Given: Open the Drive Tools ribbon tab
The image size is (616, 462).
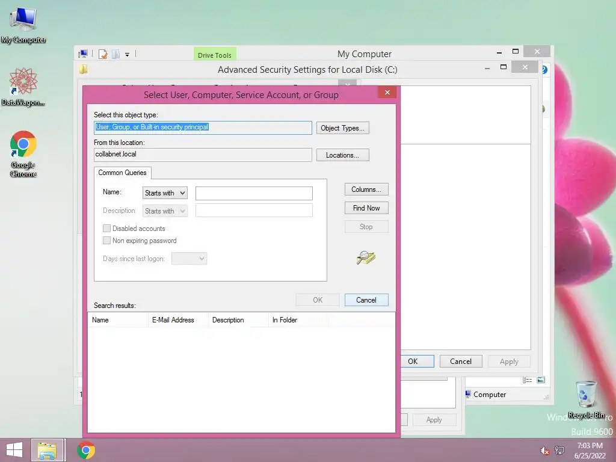Looking at the screenshot, I should click(x=215, y=54).
